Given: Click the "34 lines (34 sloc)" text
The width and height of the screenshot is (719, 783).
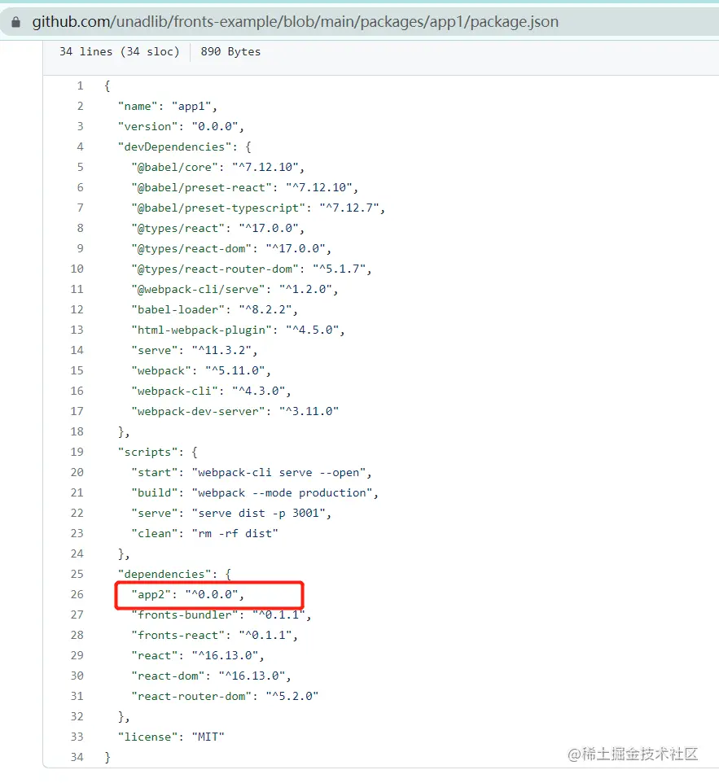Looking at the screenshot, I should pyautogui.click(x=120, y=51).
